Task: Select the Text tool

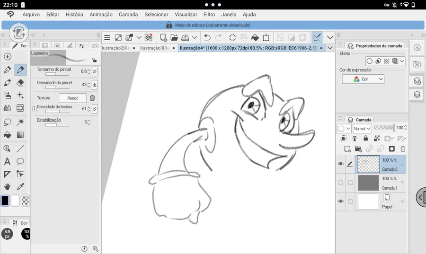Action: [x=7, y=161]
